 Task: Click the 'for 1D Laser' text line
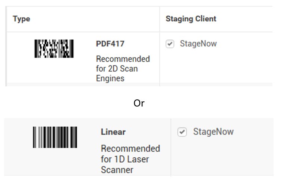coord(125,159)
